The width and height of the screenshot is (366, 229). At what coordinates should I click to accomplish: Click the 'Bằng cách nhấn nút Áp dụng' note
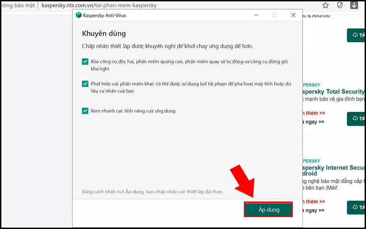[153, 191]
